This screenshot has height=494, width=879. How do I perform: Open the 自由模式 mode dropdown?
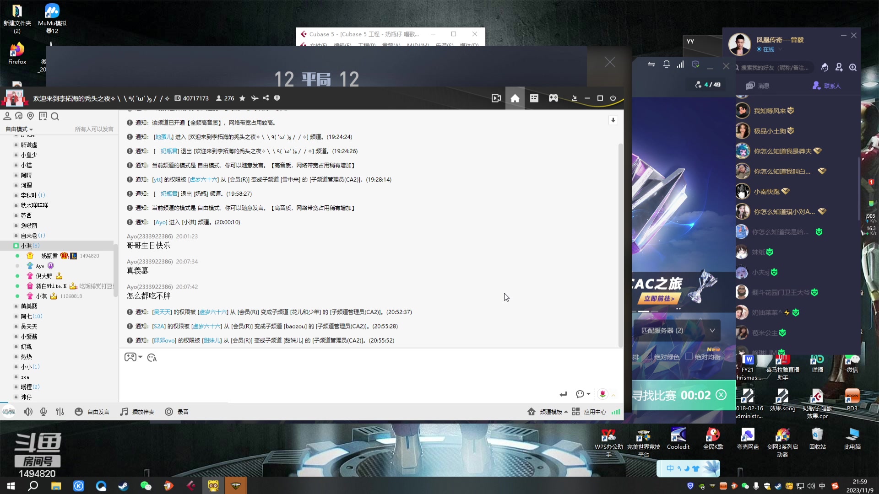[x=19, y=129]
